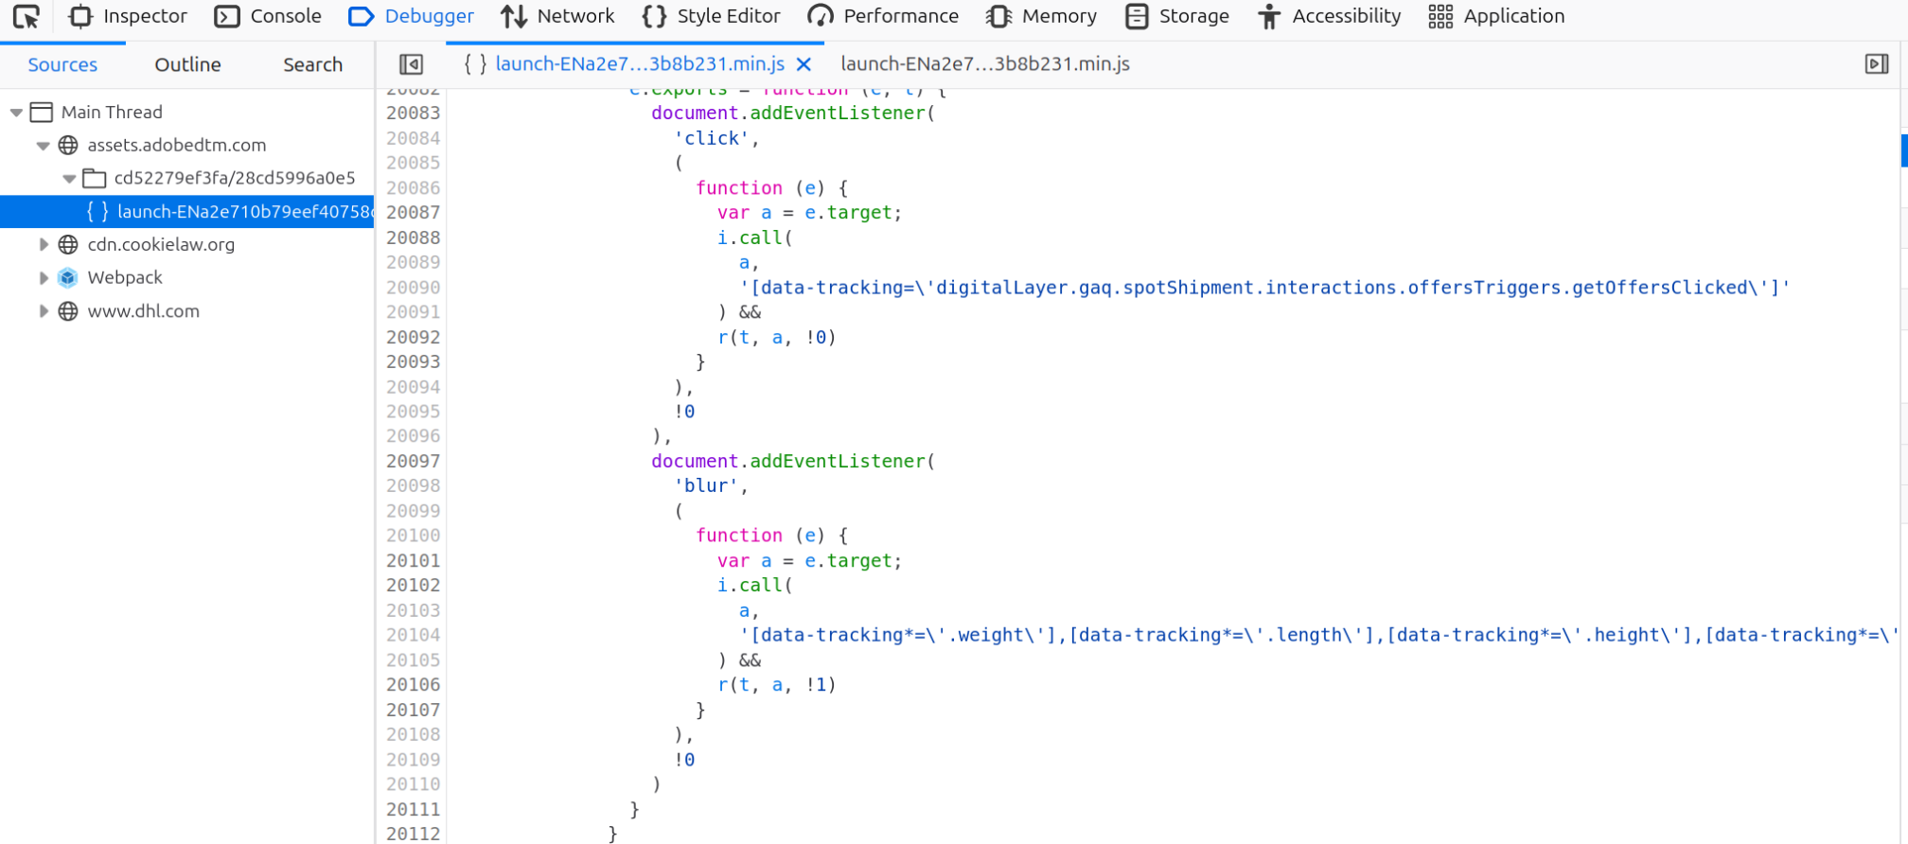The image size is (1908, 844).
Task: Close the pretty-printed launch min.js tab
Action: pos(804,64)
